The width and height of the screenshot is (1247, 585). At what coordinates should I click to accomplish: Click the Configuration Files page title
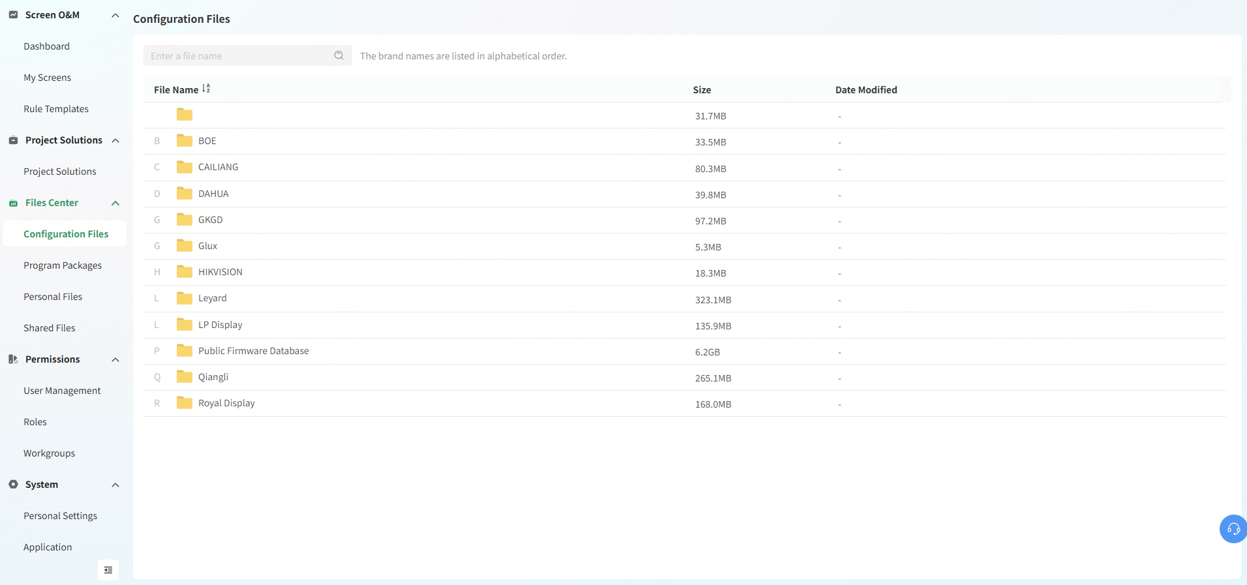pyautogui.click(x=181, y=19)
